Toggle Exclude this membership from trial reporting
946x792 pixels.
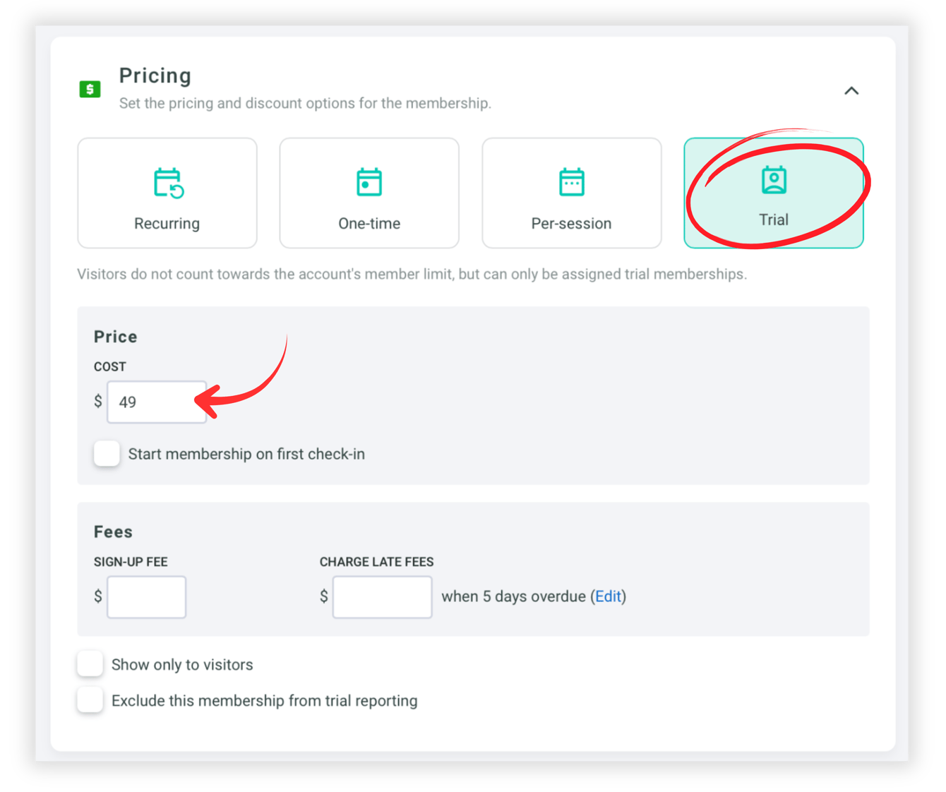[x=90, y=700]
